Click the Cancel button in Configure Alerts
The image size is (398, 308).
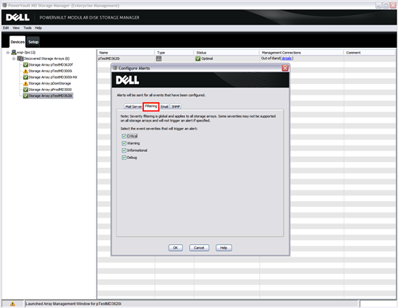[x=199, y=247]
